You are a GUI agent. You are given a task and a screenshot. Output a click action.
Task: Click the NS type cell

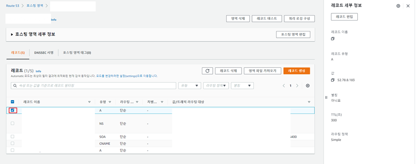[101, 123]
